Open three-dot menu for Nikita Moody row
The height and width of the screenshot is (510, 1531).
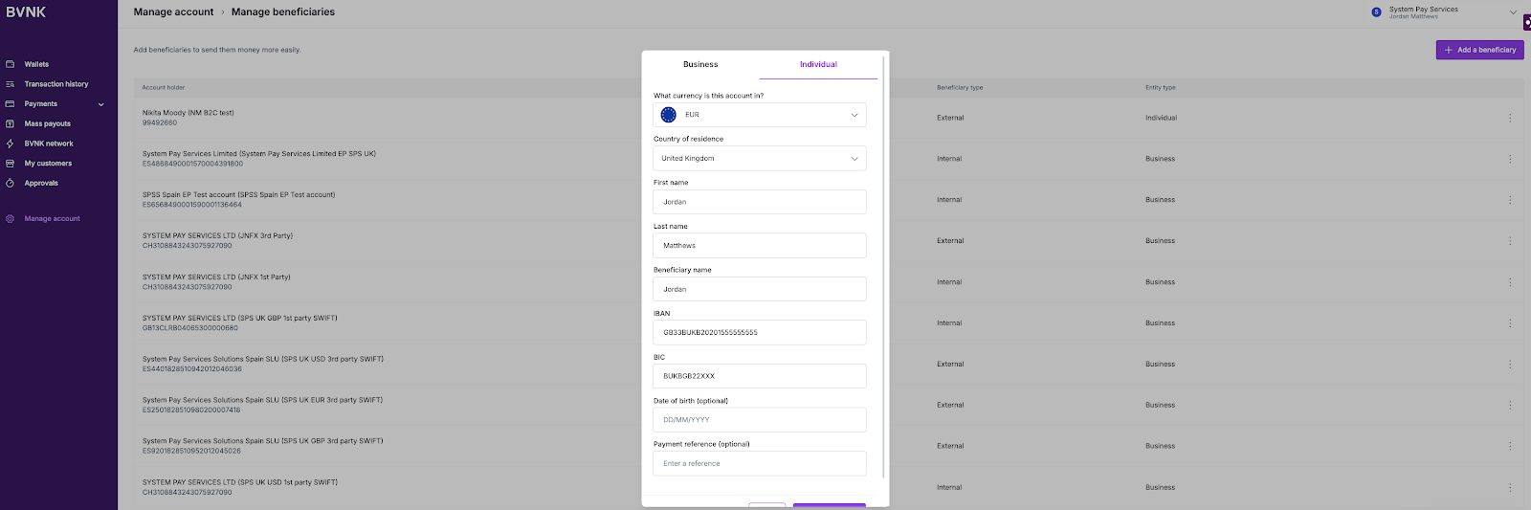point(1510,118)
